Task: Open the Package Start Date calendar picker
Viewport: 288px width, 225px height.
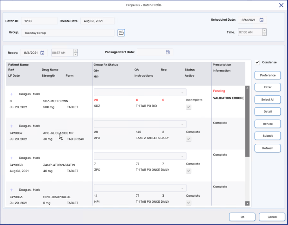Action: point(168,52)
